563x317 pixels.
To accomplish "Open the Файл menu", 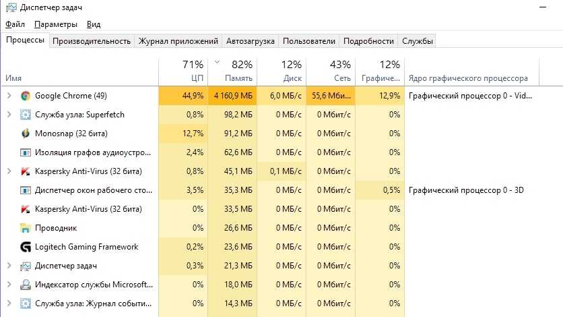I will tap(15, 24).
